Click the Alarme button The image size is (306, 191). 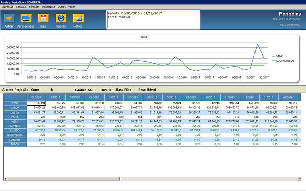tap(8, 90)
